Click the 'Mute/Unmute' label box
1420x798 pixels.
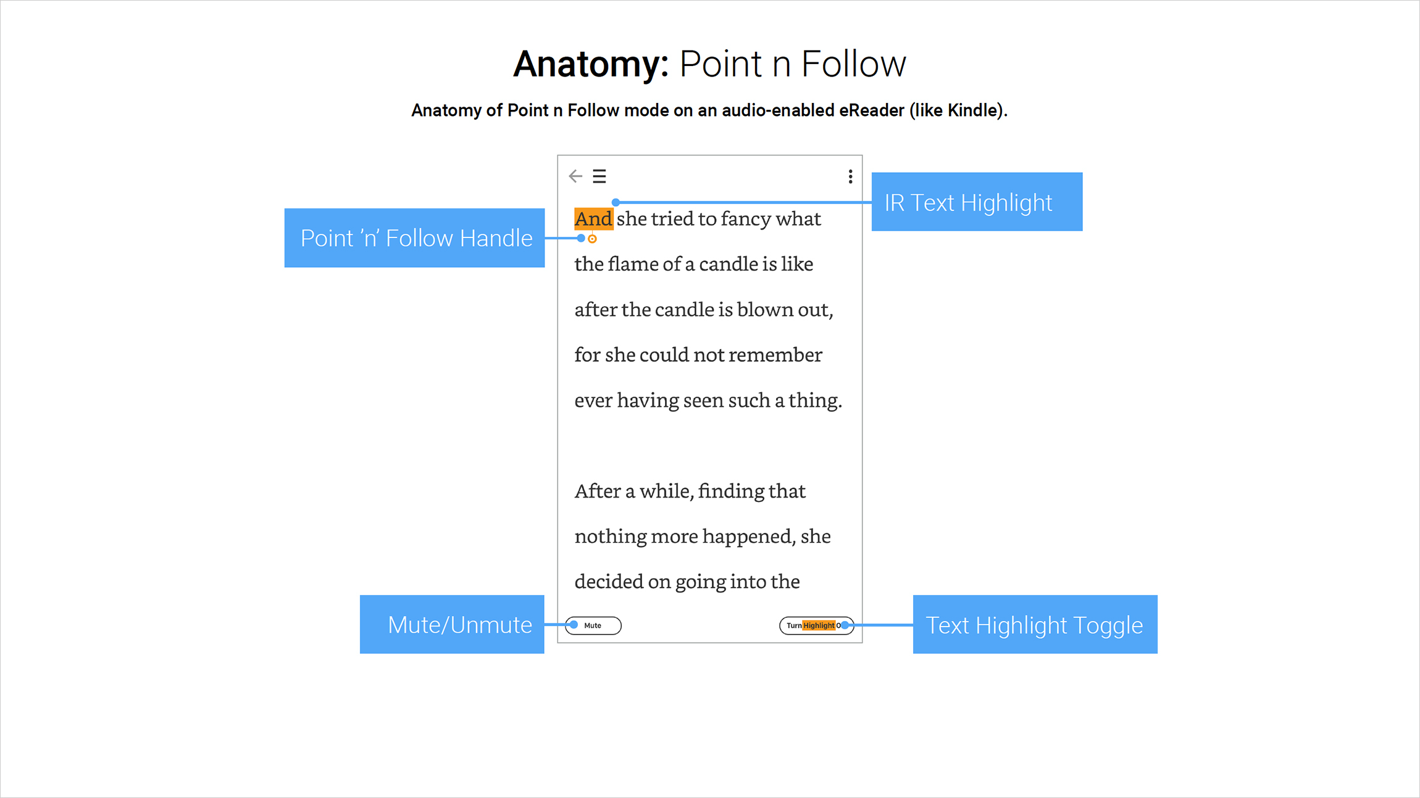(x=452, y=625)
